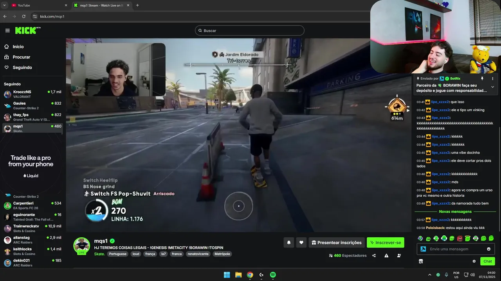Open the Kick hamburger menu
This screenshot has width=501, height=281.
pos(7,30)
